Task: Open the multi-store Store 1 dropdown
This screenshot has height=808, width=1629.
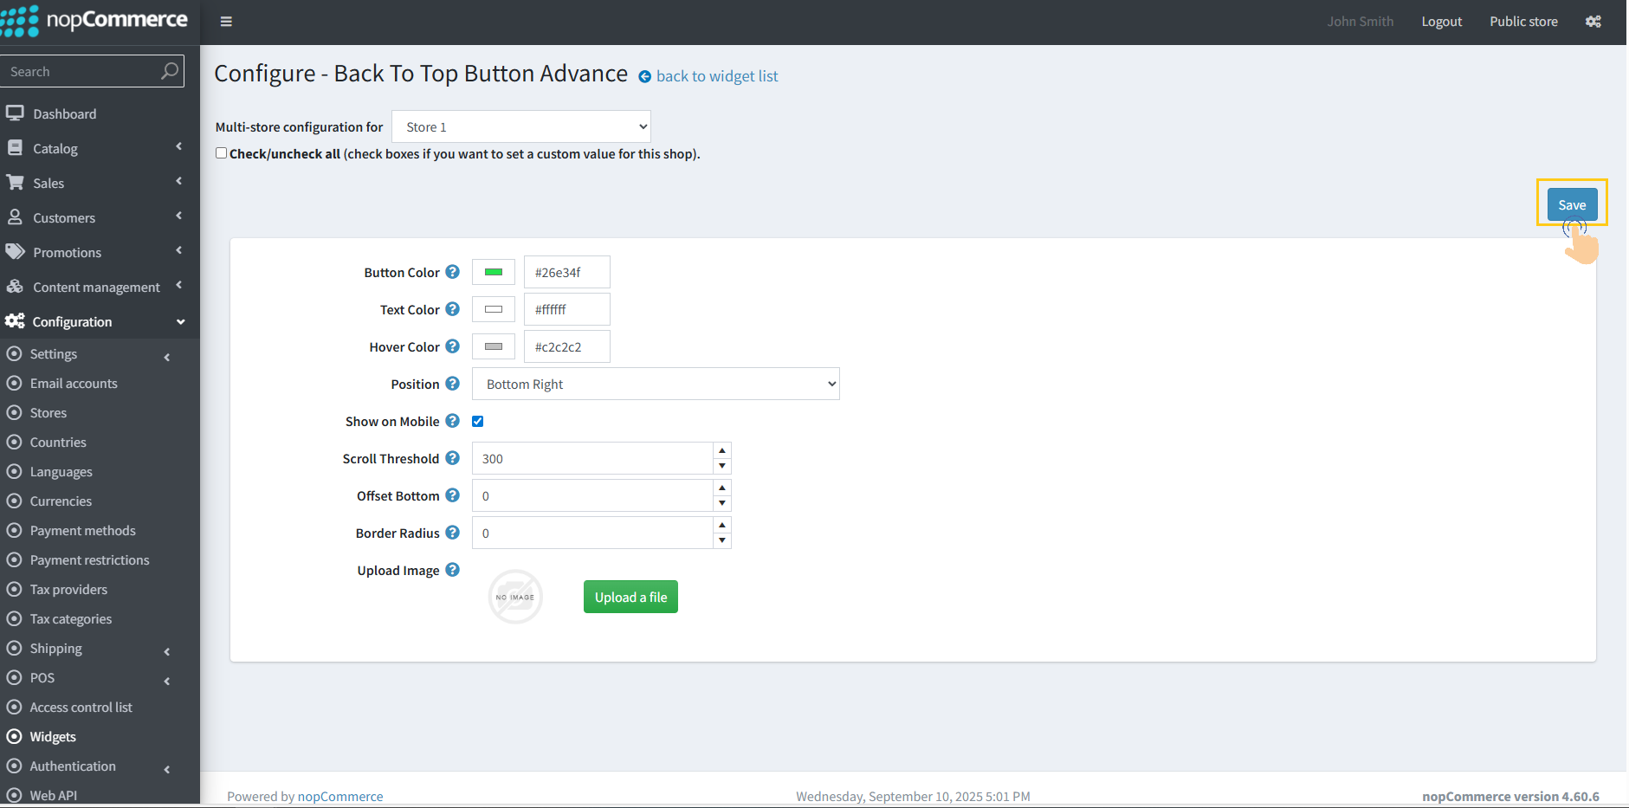Action: (520, 126)
